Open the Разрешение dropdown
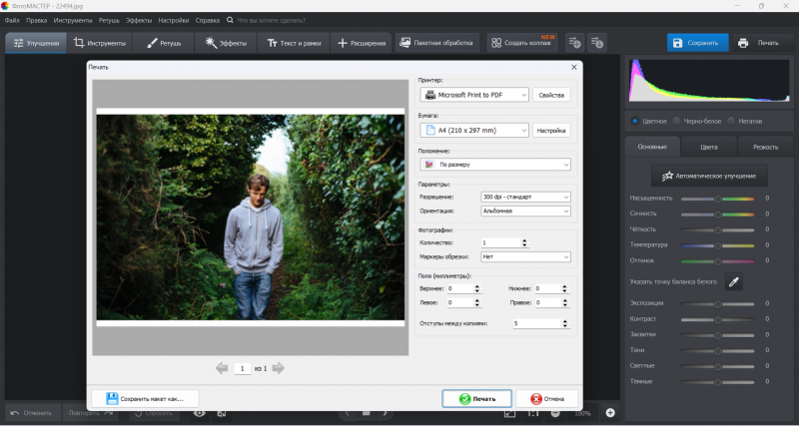 pyautogui.click(x=523, y=197)
